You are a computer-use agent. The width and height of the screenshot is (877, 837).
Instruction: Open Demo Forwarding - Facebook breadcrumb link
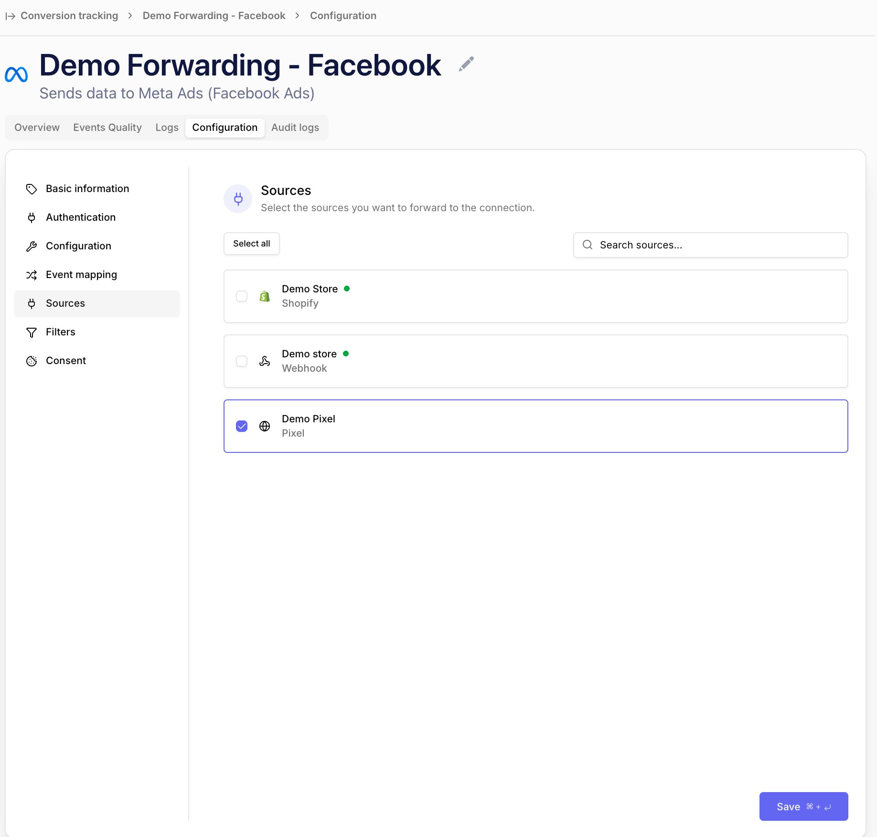(x=214, y=16)
